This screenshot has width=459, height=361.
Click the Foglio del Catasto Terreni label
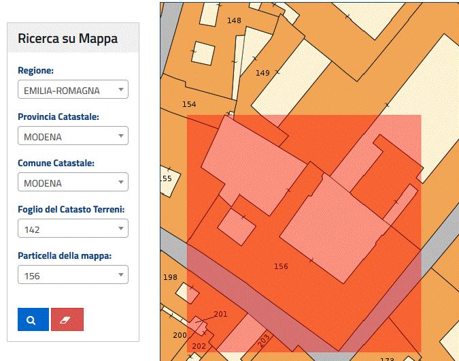[x=71, y=209]
